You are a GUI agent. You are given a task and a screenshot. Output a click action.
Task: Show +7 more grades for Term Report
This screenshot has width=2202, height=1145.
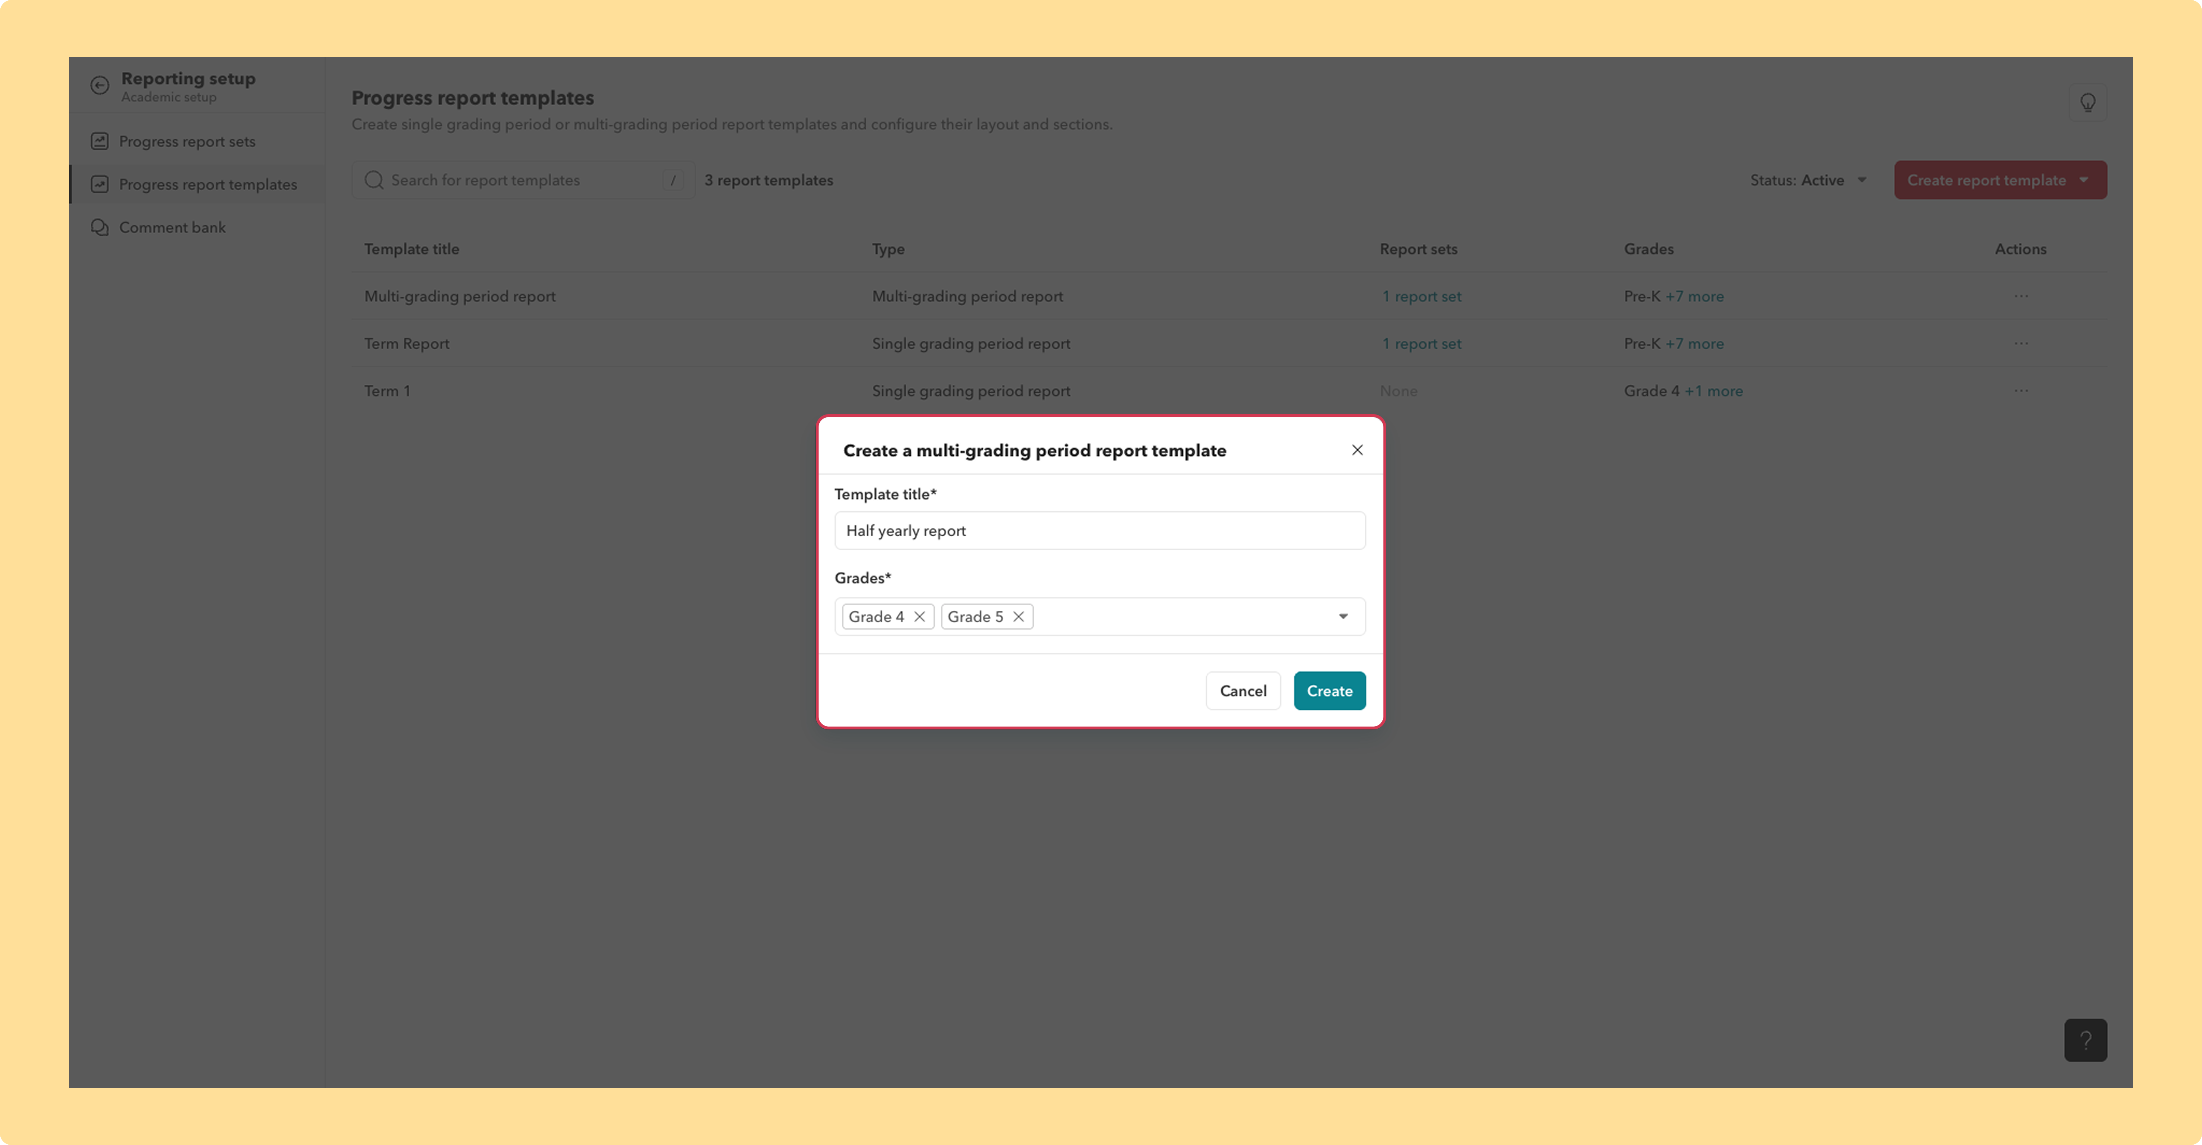point(1694,344)
